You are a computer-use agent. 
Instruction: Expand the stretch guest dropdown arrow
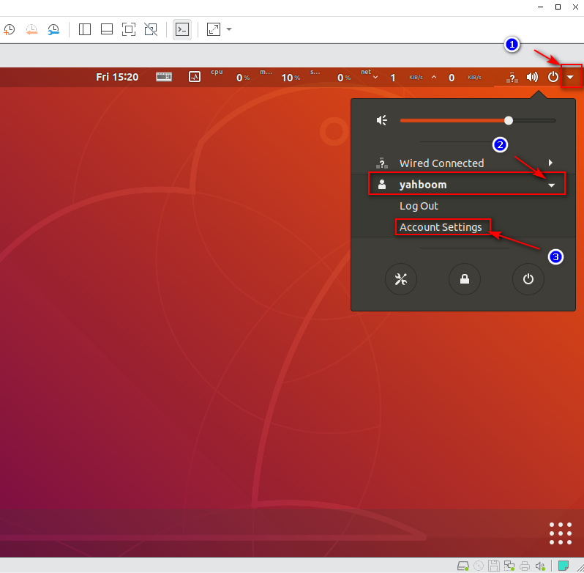229,29
